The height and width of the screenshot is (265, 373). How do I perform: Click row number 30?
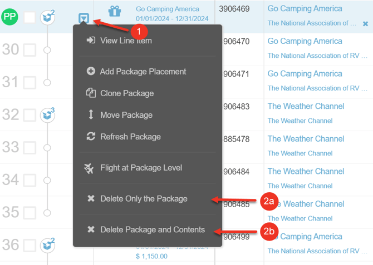pos(11,49)
